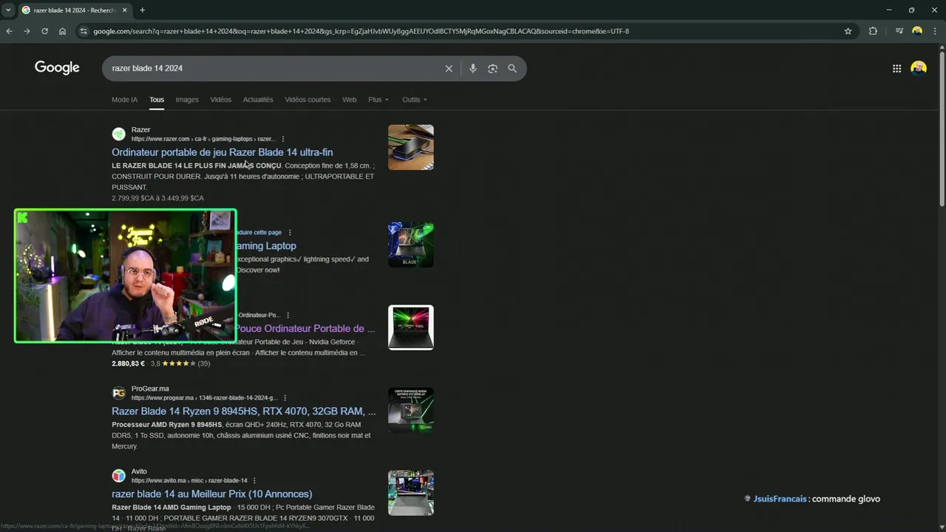Click the progear.ma URL breadcrumb
Image resolution: width=946 pixels, height=532 pixels.
click(x=205, y=398)
